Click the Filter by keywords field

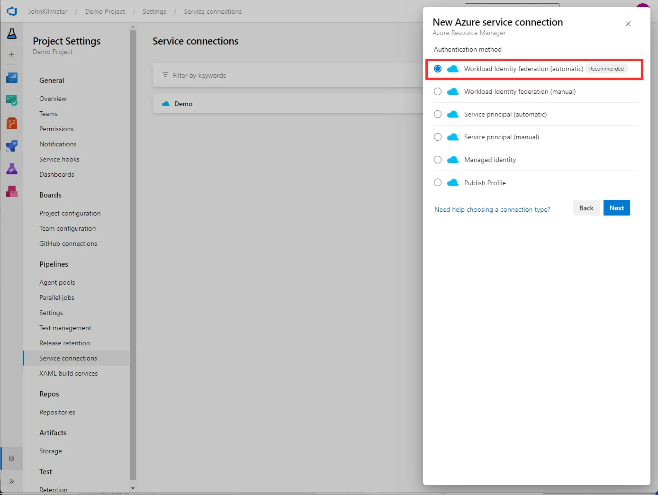[288, 75]
